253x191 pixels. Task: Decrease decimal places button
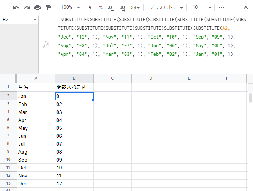[111, 7]
